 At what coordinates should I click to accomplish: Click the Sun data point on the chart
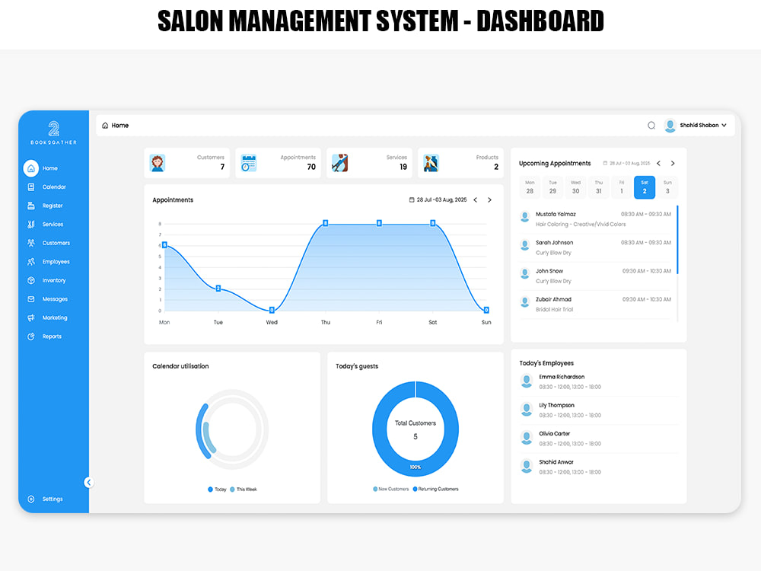486,310
